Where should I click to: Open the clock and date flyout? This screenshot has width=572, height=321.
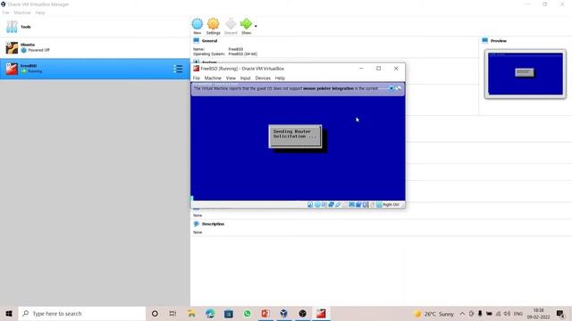click(538, 313)
